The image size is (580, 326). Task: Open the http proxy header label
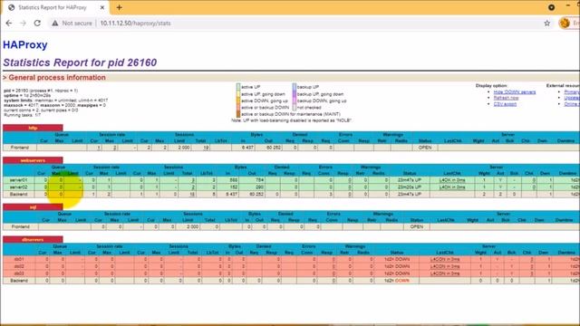(33, 128)
